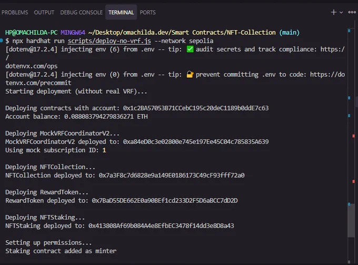Click the "Deploying NFTCollection..." line
The height and width of the screenshot is (265, 358).
point(50,167)
